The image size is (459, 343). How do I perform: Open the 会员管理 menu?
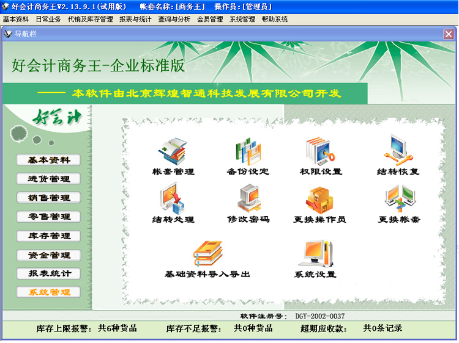pos(210,20)
